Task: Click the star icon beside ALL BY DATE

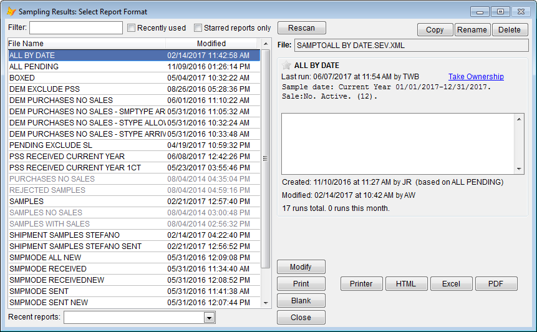Action: 286,65
